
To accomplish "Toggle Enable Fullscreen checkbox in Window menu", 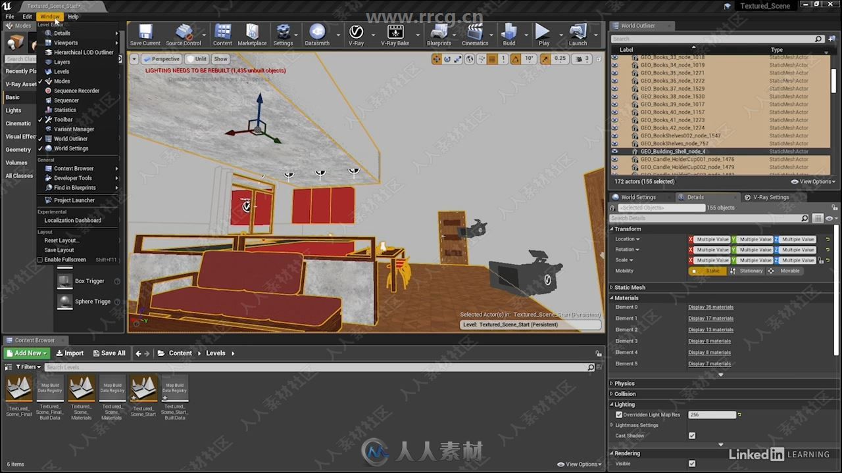I will coord(40,259).
